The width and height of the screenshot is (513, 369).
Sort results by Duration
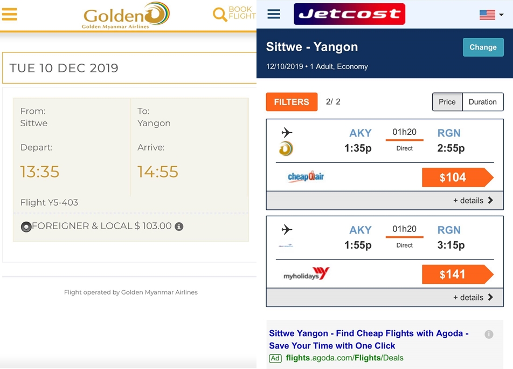pyautogui.click(x=483, y=102)
